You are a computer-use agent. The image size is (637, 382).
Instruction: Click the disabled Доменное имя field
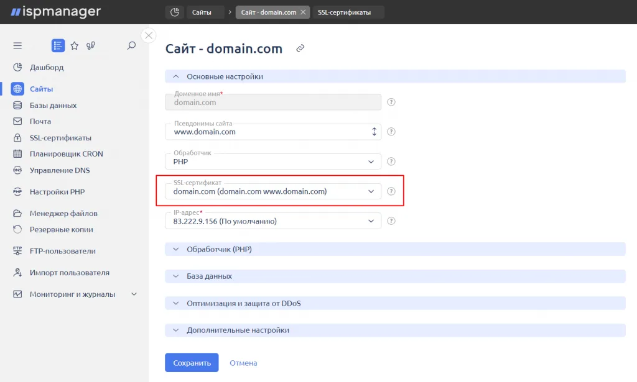point(273,102)
